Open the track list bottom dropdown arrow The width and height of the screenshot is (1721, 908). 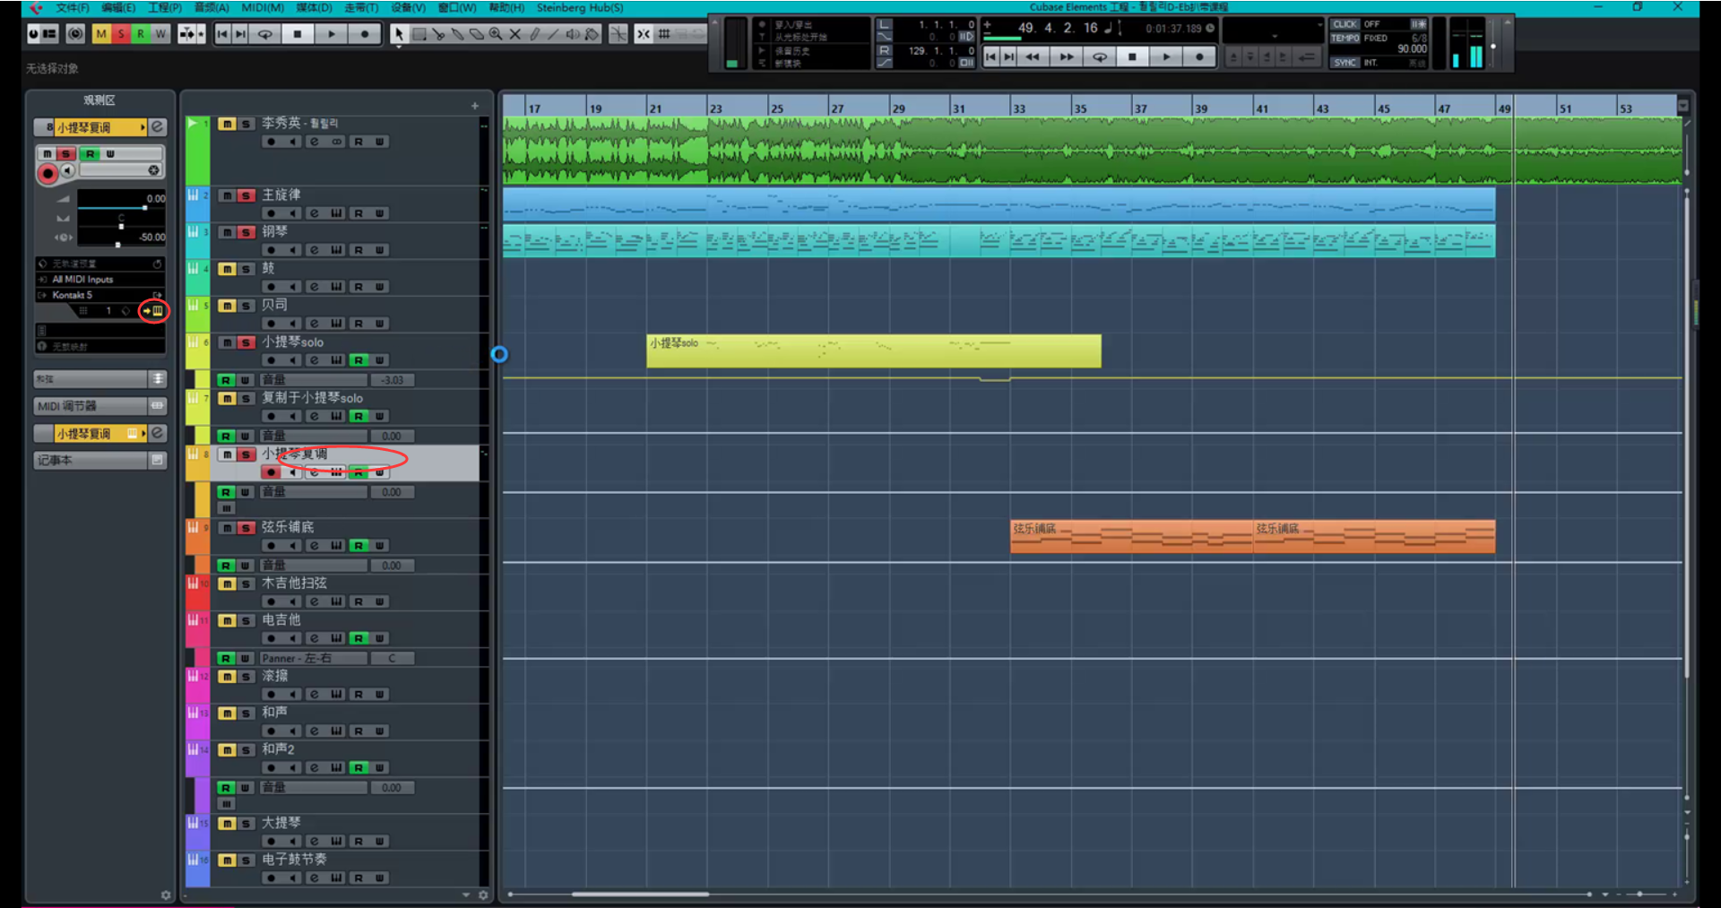point(466,895)
